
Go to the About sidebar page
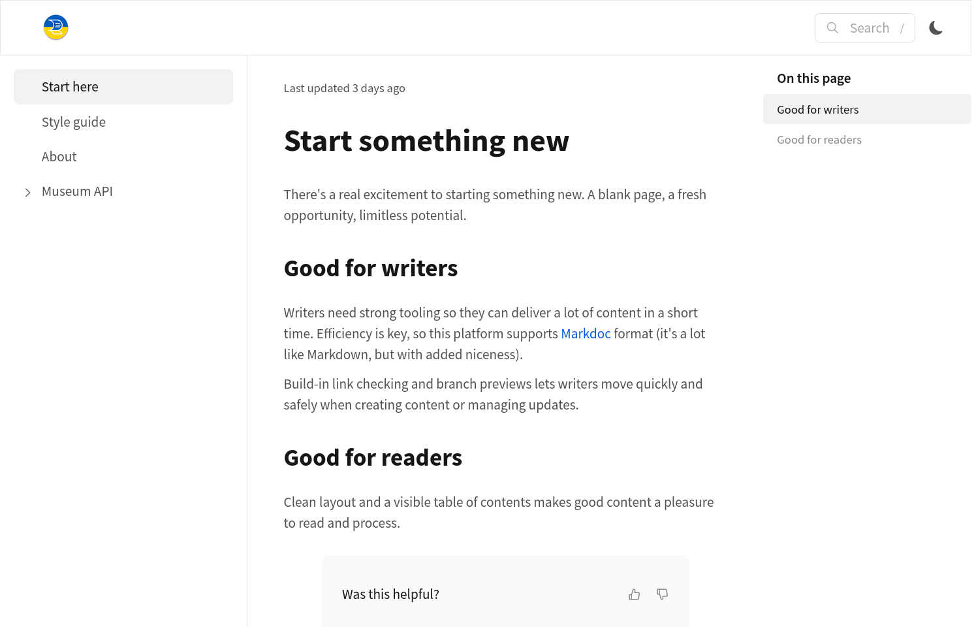(x=59, y=157)
